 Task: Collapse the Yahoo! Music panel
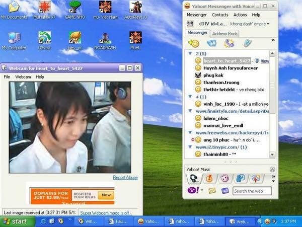[272, 170]
